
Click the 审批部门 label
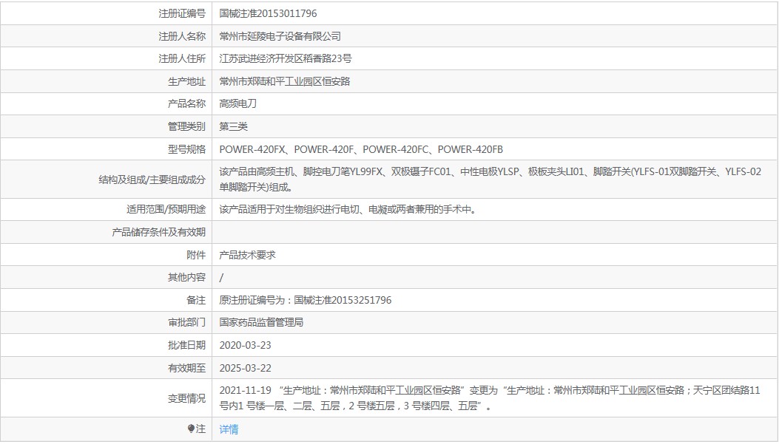click(187, 322)
